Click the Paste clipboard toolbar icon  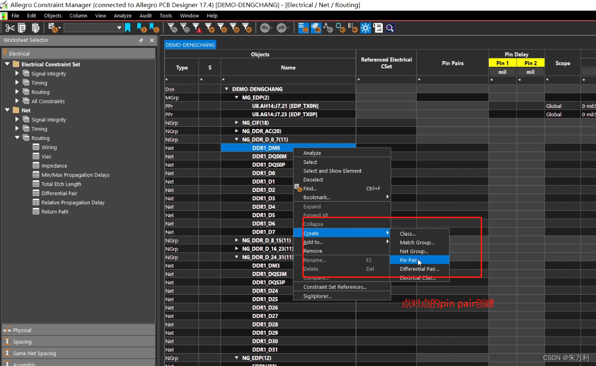pyautogui.click(x=36, y=28)
